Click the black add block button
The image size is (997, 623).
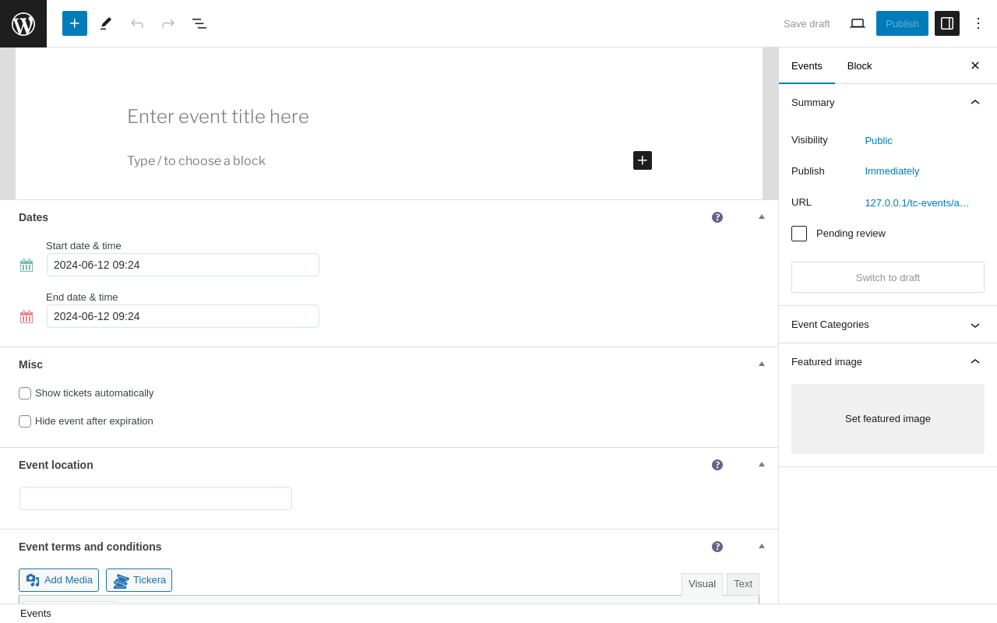643,160
